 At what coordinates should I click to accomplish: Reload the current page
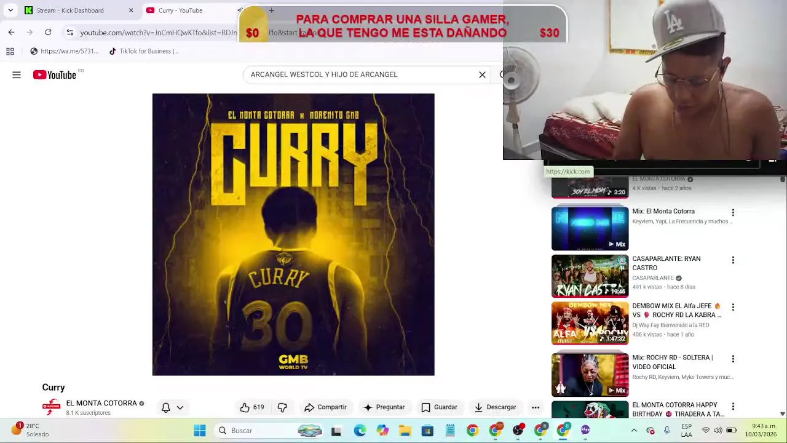coord(48,32)
